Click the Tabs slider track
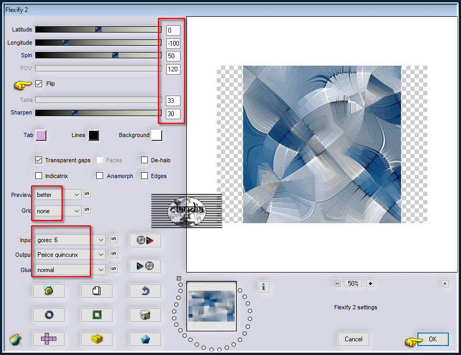461x355 pixels. [98, 100]
